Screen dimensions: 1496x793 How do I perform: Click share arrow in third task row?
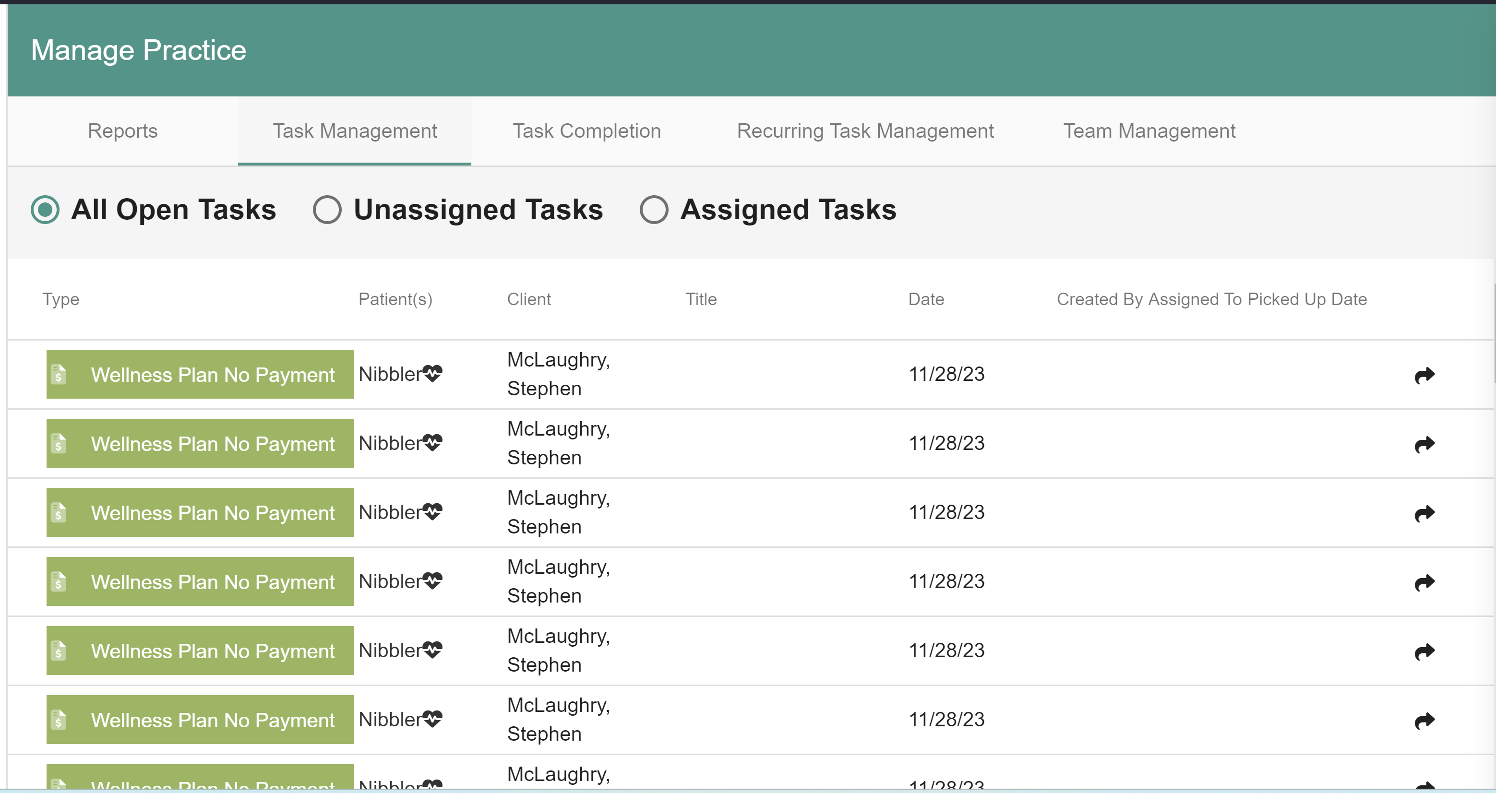[x=1424, y=513]
